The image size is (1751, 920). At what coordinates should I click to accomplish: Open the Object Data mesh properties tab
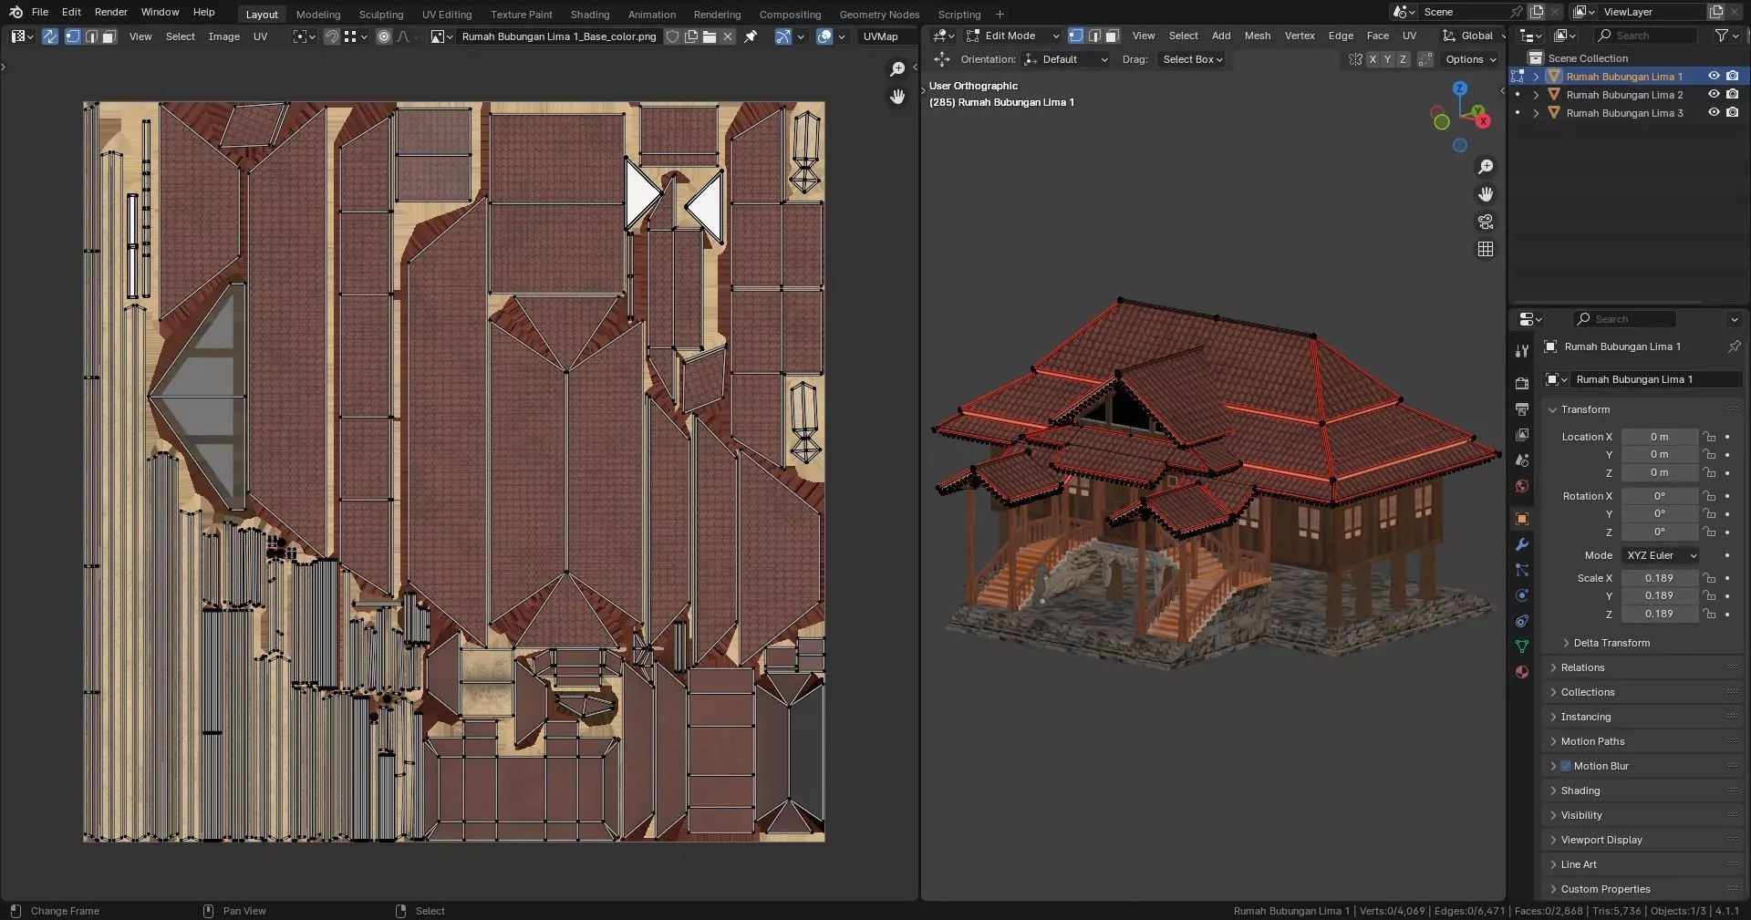(x=1521, y=646)
